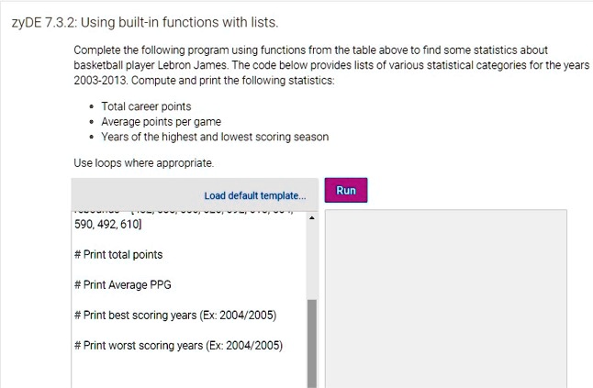Image resolution: width=593 pixels, height=388 pixels.
Task: Place cursor on '# Print best scoring years' comment
Action: coord(175,316)
